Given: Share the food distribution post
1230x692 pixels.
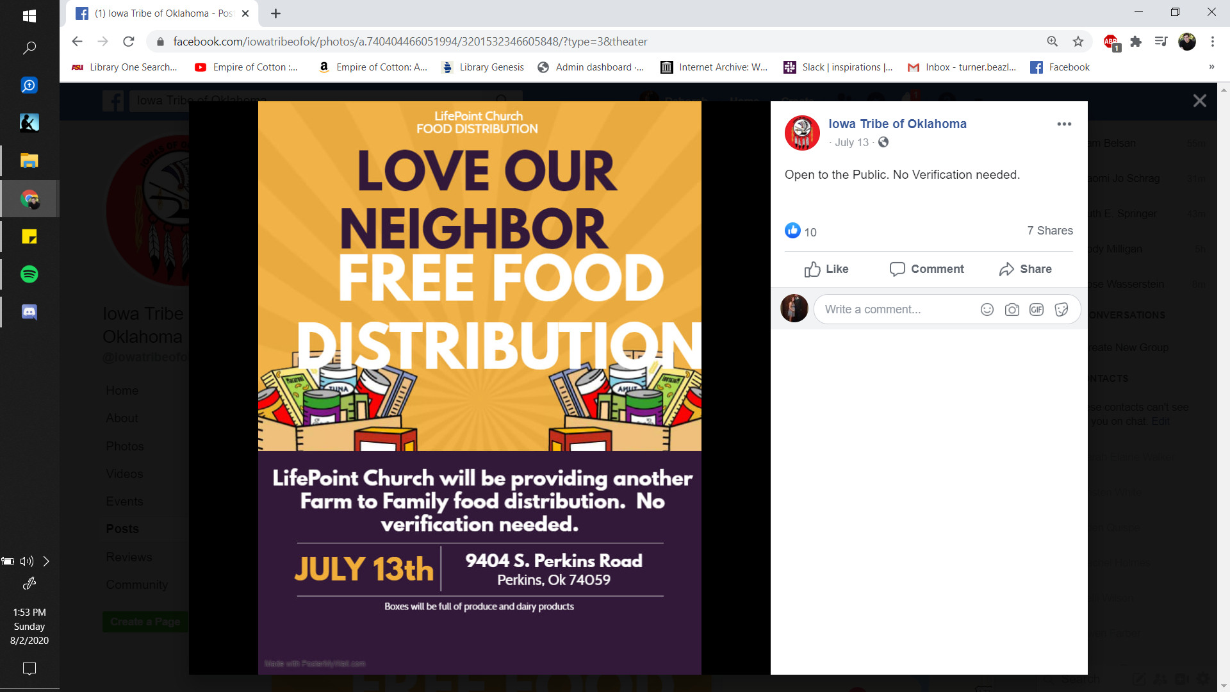Looking at the screenshot, I should pyautogui.click(x=1025, y=269).
